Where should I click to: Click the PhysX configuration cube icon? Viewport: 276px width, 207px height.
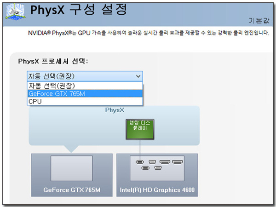click(x=15, y=11)
